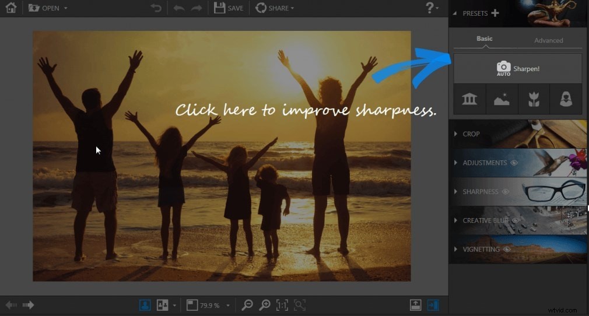Select the architecture building preset icon
Viewport: 589px width, 316px height.
coord(469,99)
